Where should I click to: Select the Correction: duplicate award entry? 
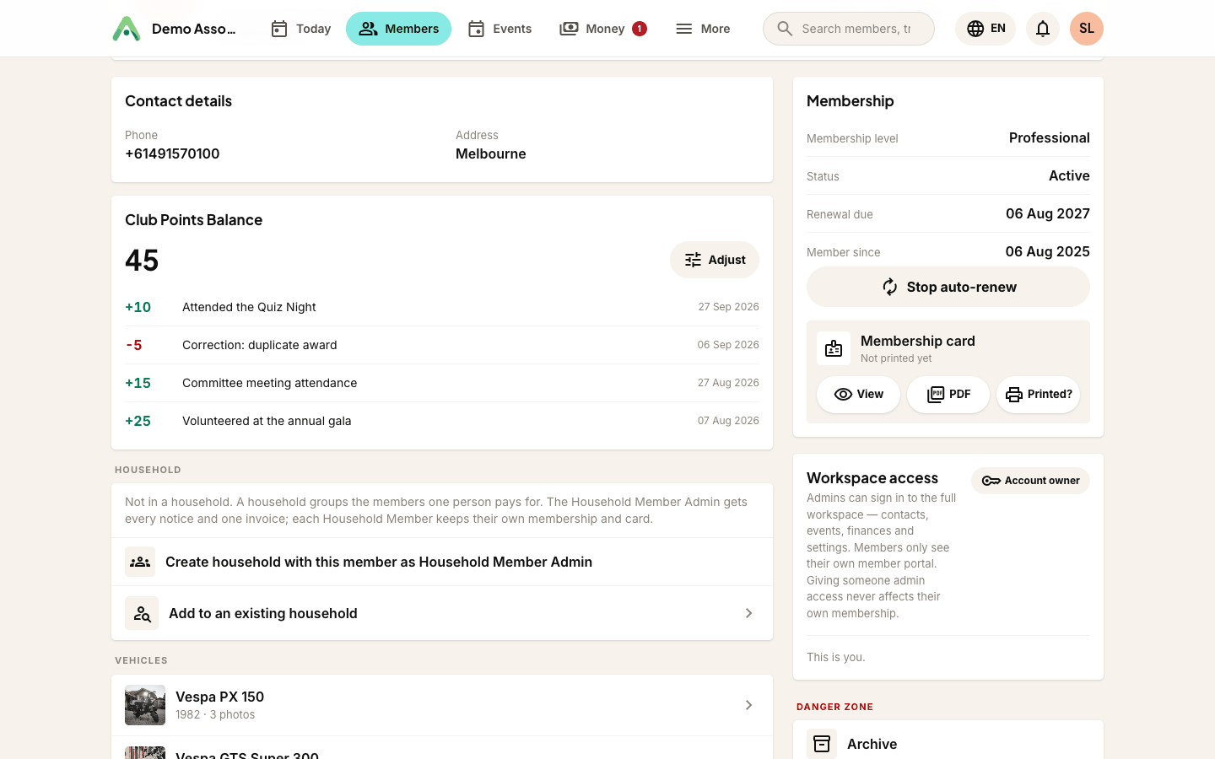coord(442,345)
